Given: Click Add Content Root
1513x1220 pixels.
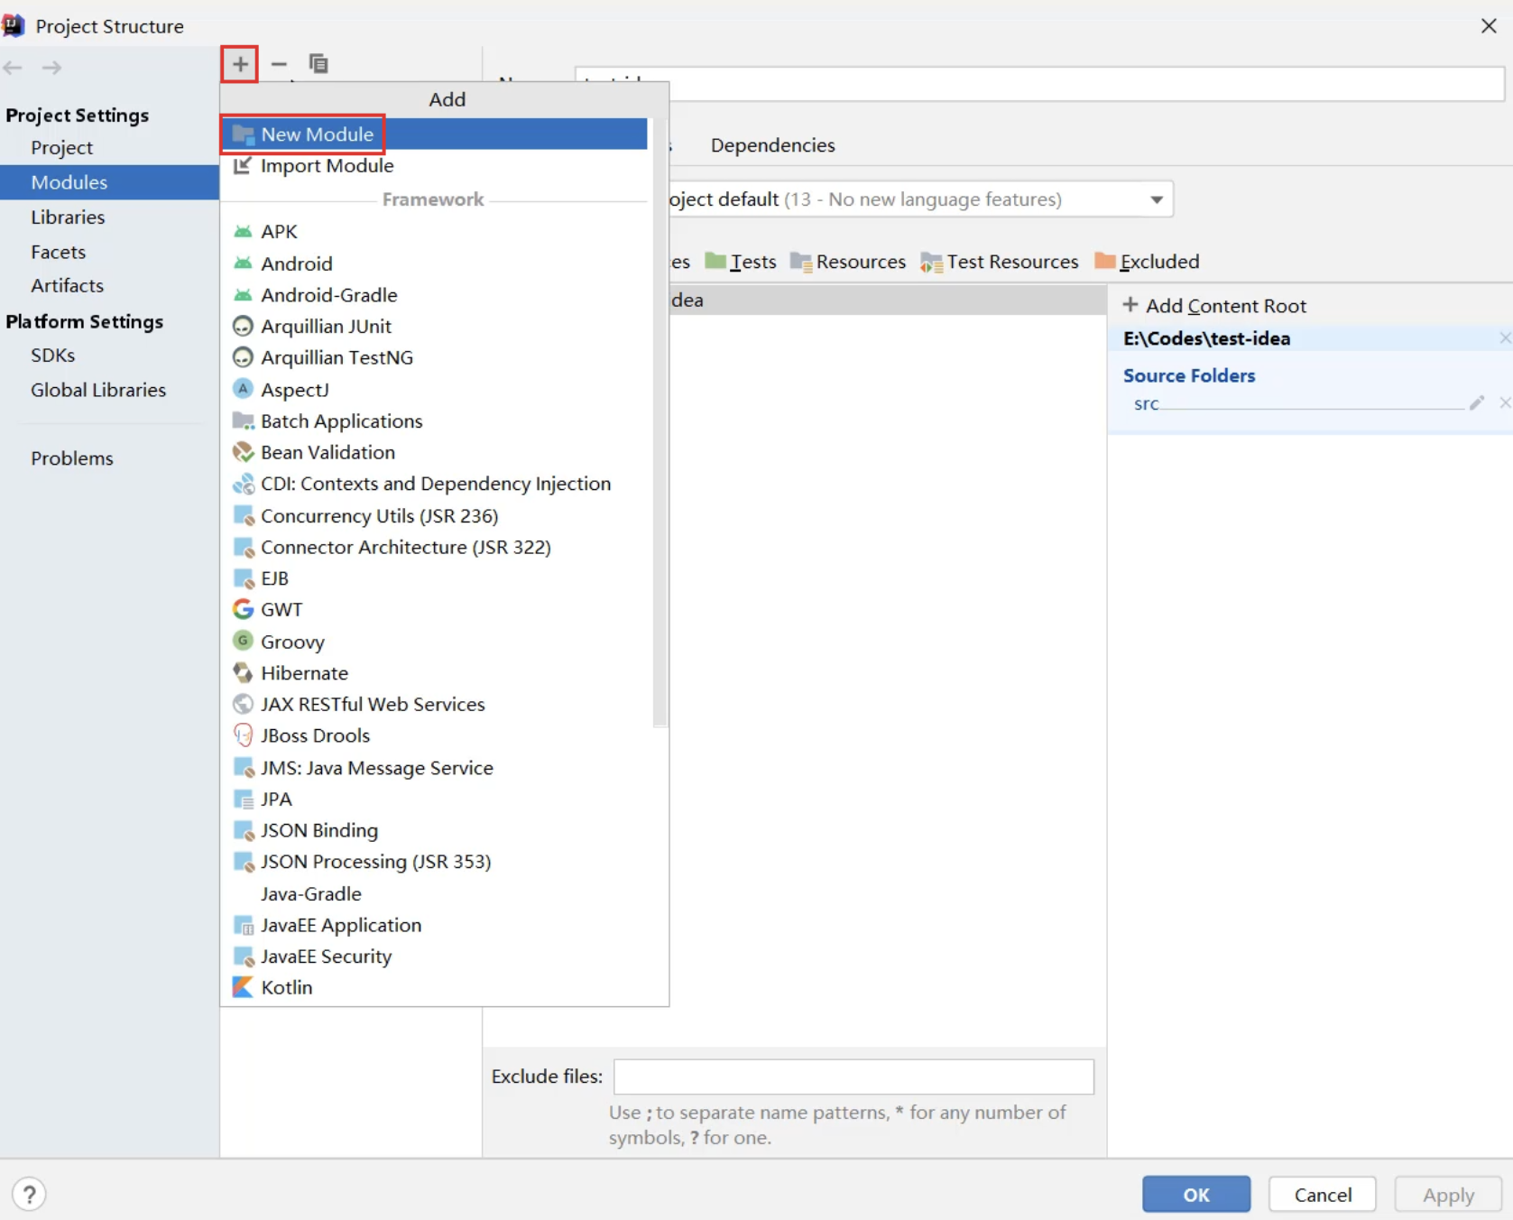Looking at the screenshot, I should 1214,306.
